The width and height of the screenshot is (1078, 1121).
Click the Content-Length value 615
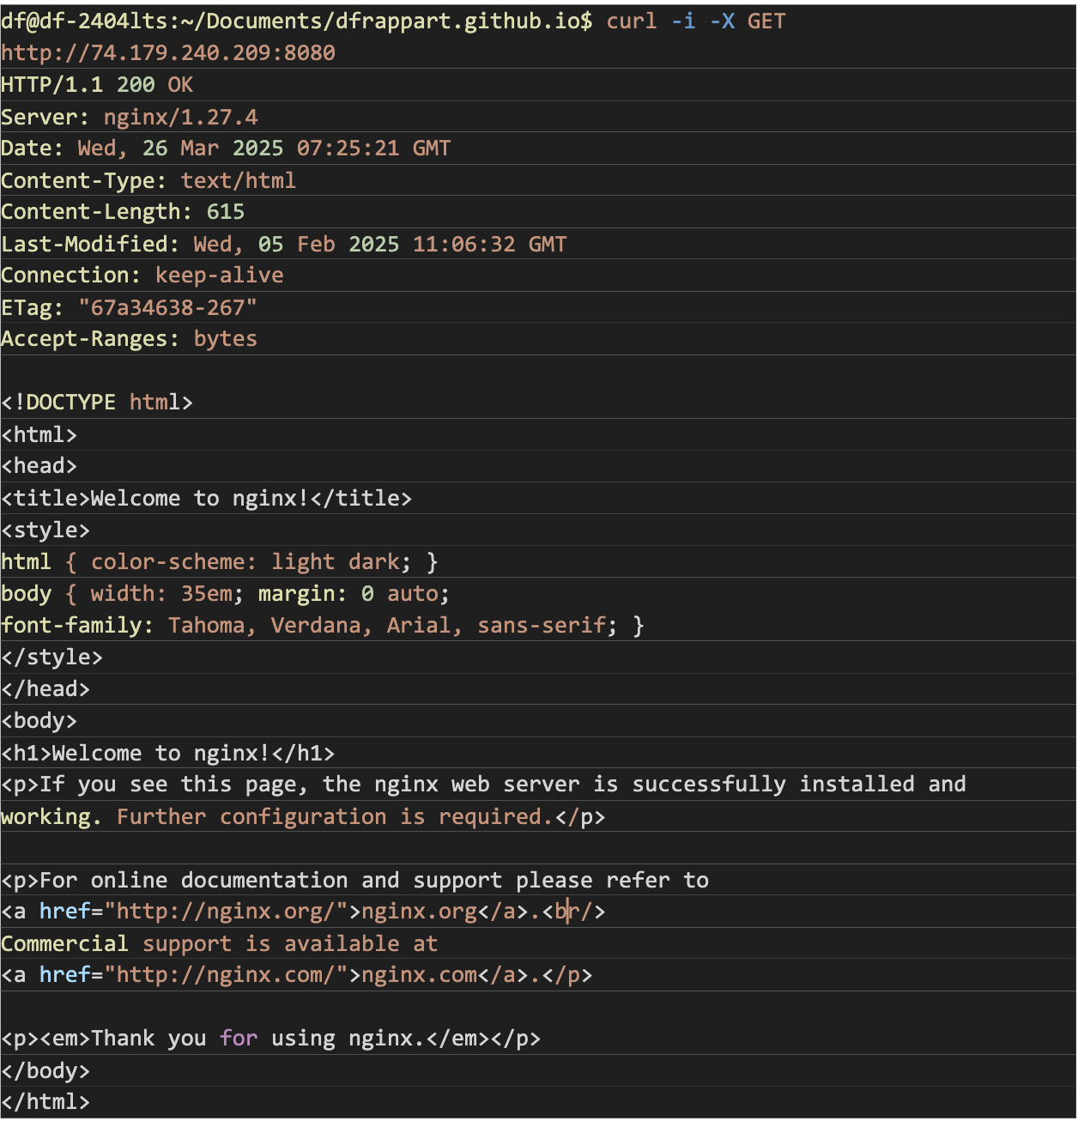(x=226, y=212)
